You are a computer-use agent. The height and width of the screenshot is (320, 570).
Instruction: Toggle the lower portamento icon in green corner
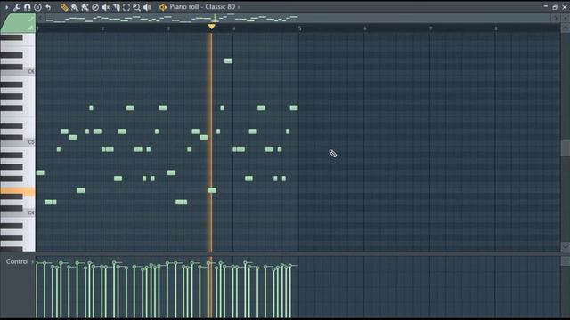[31, 28]
